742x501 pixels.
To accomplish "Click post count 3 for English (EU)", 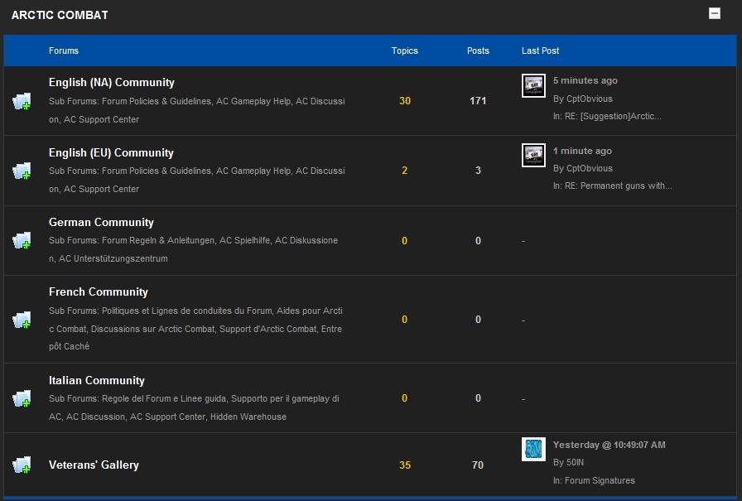I will click(478, 171).
